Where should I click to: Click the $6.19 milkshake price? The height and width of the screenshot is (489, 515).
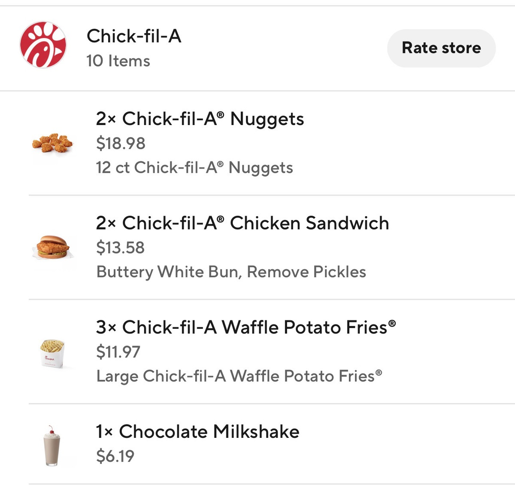click(x=115, y=456)
